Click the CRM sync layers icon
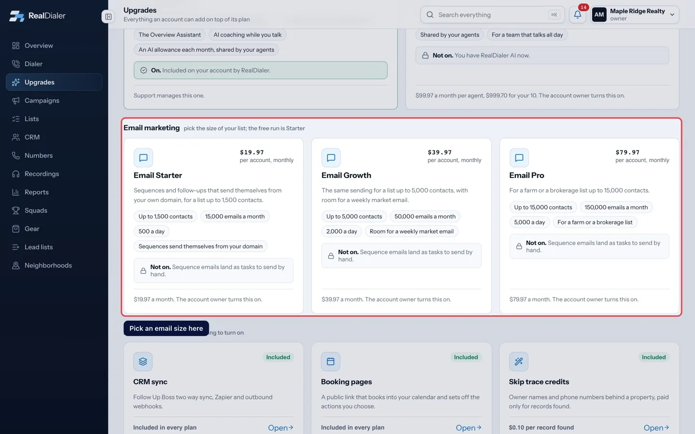 [x=143, y=362]
